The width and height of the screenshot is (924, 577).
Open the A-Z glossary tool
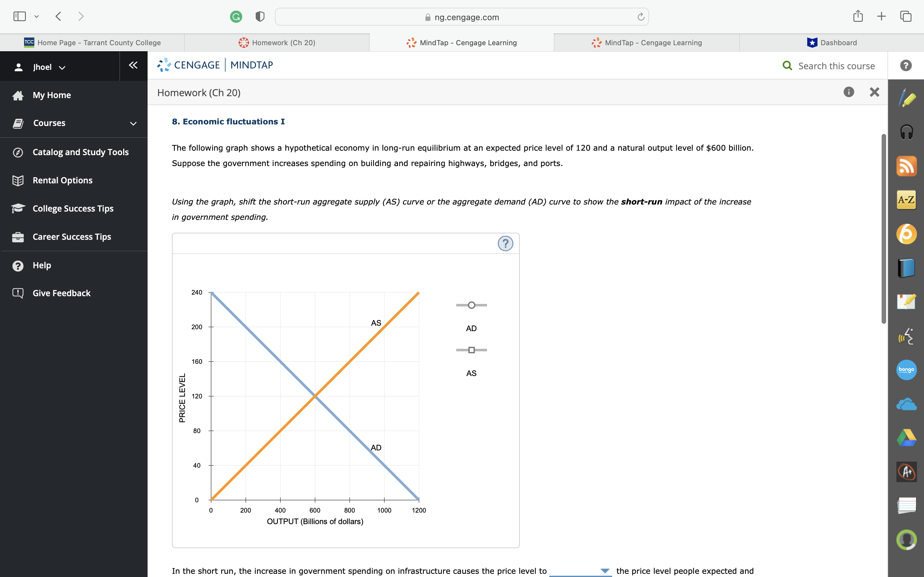tap(906, 199)
